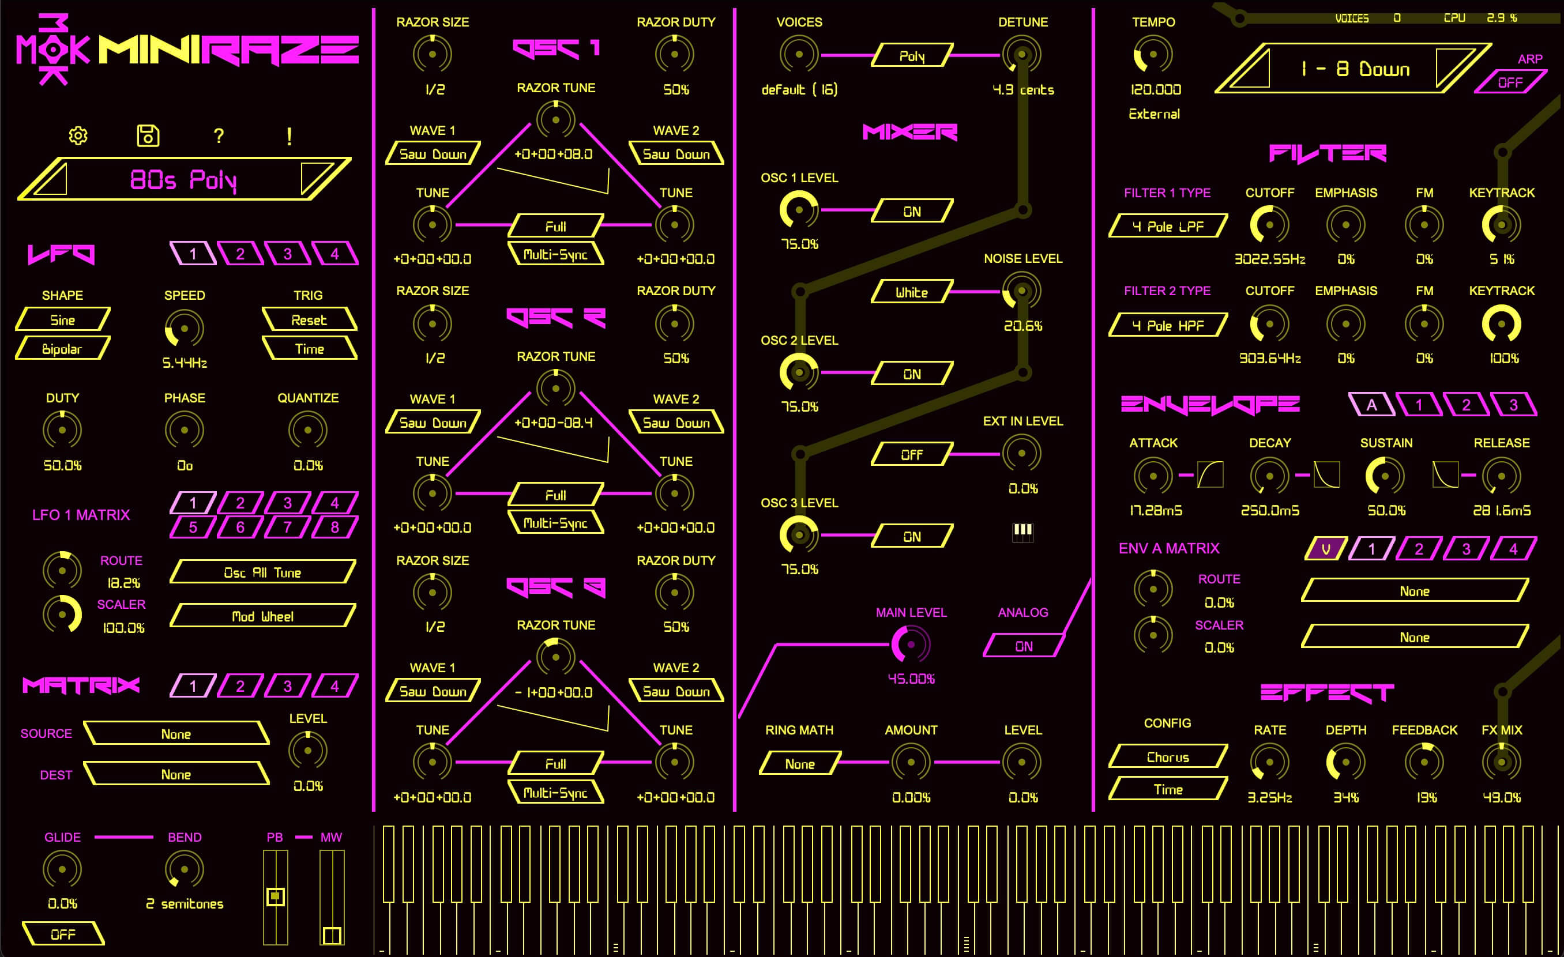Click the Osc All Tune route button
1564x957 pixels.
pyautogui.click(x=262, y=572)
